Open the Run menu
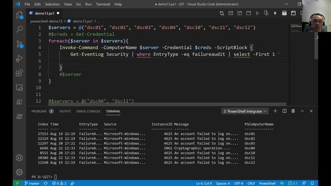Screen dimensions: 331x186 [x=88, y=4]
